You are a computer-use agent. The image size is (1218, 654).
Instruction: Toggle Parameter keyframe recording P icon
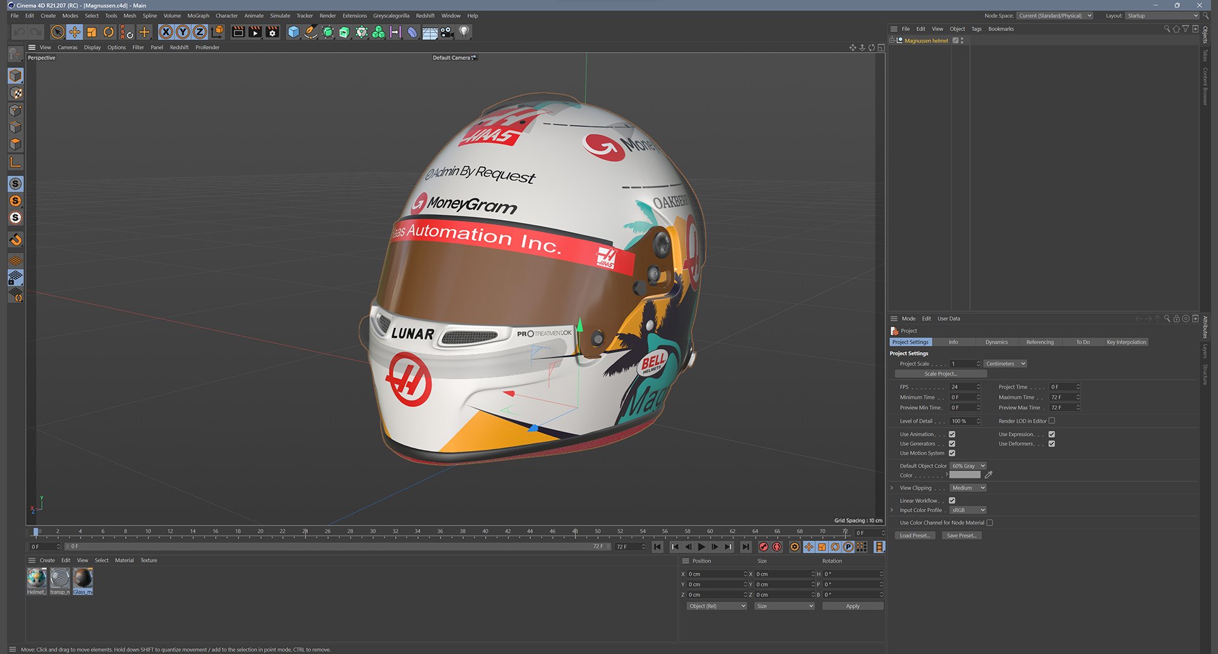848,547
